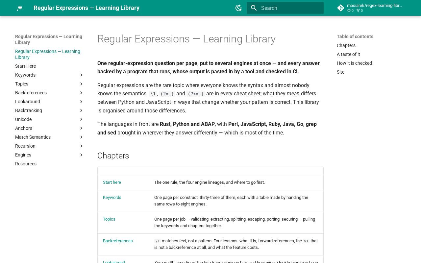
Task: Open Start Here in the sidebar
Action: tap(25, 66)
